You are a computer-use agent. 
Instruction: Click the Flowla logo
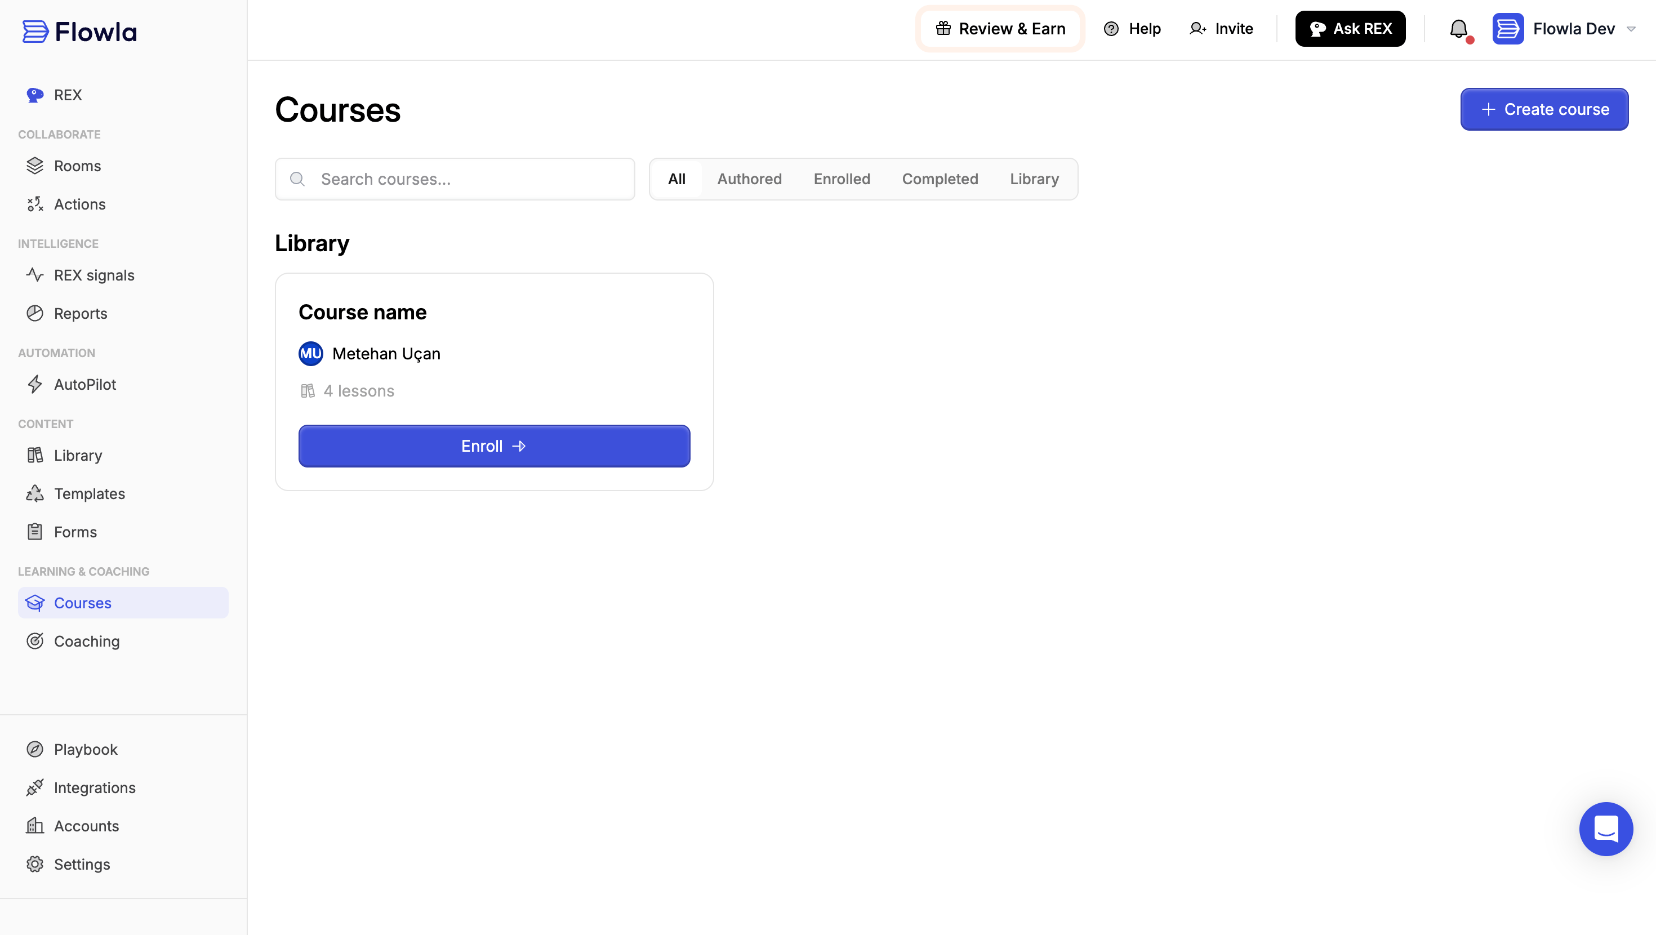pyautogui.click(x=80, y=31)
